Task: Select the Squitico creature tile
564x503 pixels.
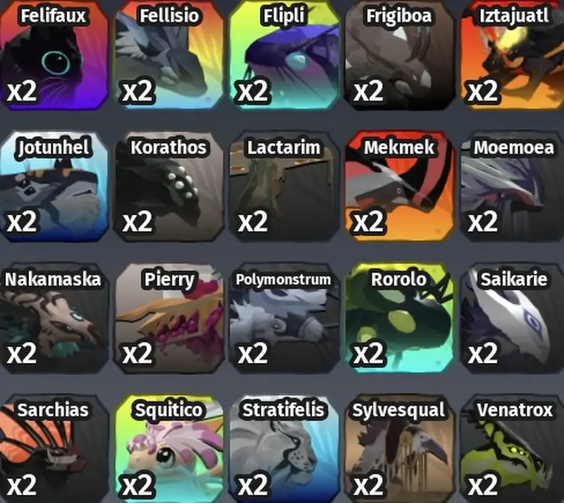Action: 169,449
